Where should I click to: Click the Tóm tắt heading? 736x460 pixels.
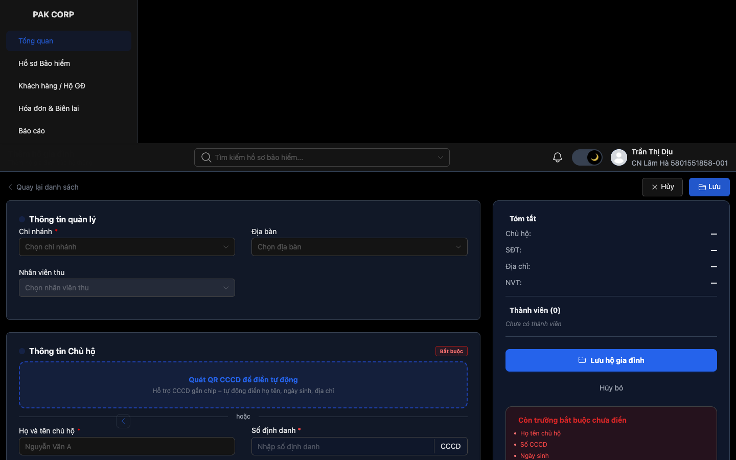(x=523, y=219)
